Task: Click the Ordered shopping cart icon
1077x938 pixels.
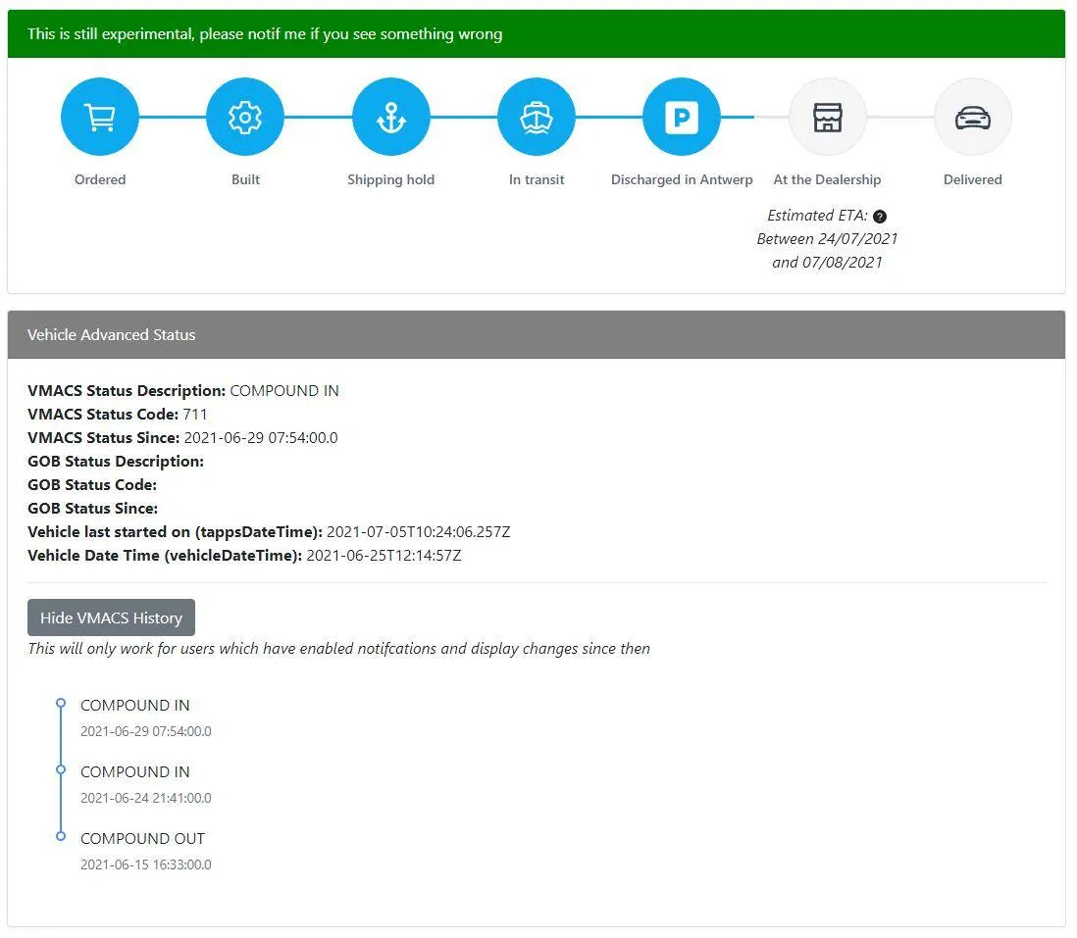Action: [x=100, y=117]
